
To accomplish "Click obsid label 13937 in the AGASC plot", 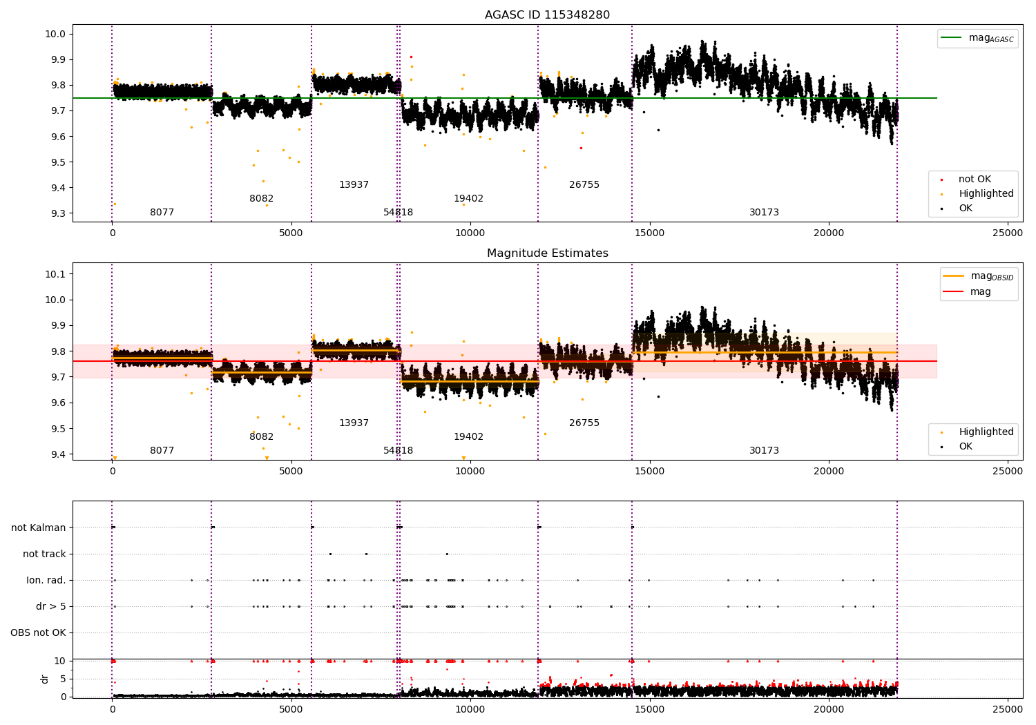I will click(354, 185).
